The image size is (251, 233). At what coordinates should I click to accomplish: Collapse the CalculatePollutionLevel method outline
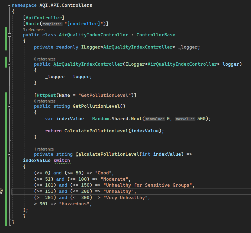coord(9,154)
